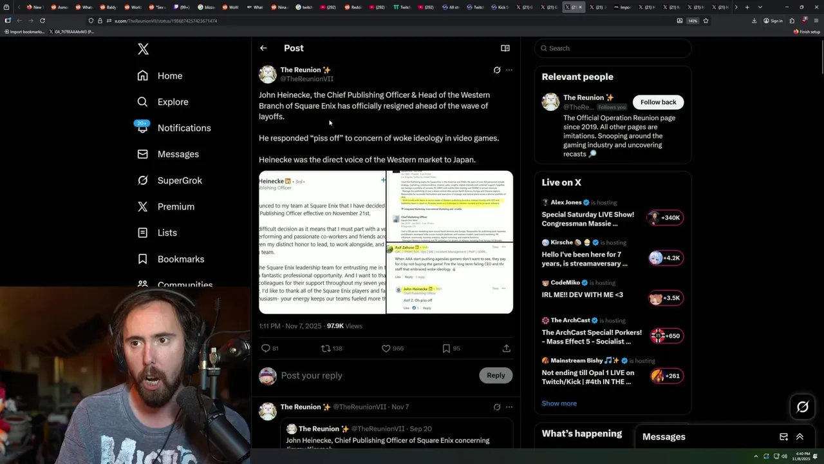This screenshot has height=464, width=824.
Task: Click the taskbar clock showing 4:40 PM
Action: point(803,456)
